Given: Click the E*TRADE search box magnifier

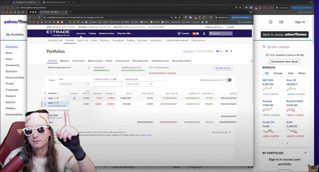Looking at the screenshot, I should point(211,33).
